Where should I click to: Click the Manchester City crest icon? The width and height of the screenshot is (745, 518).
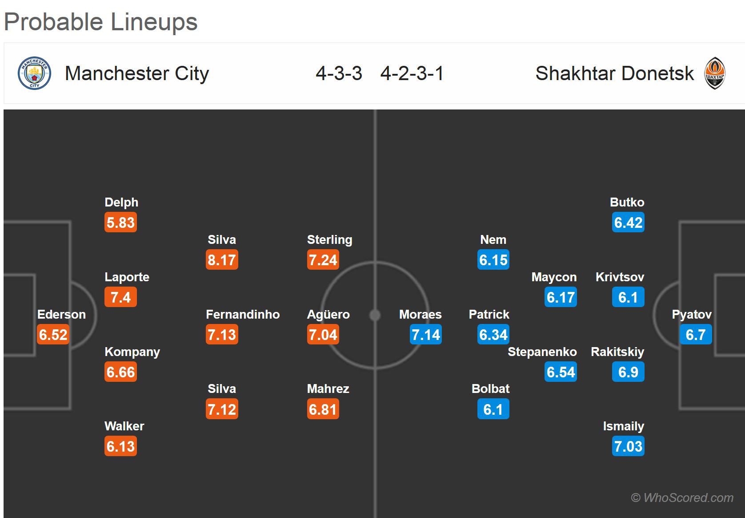coord(34,73)
